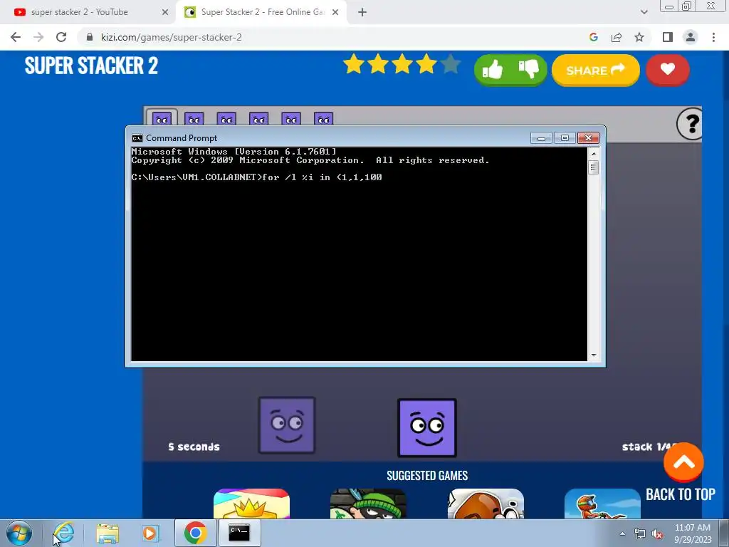
Task: Click the BACK TO TOP arrow button
Action: (683, 462)
